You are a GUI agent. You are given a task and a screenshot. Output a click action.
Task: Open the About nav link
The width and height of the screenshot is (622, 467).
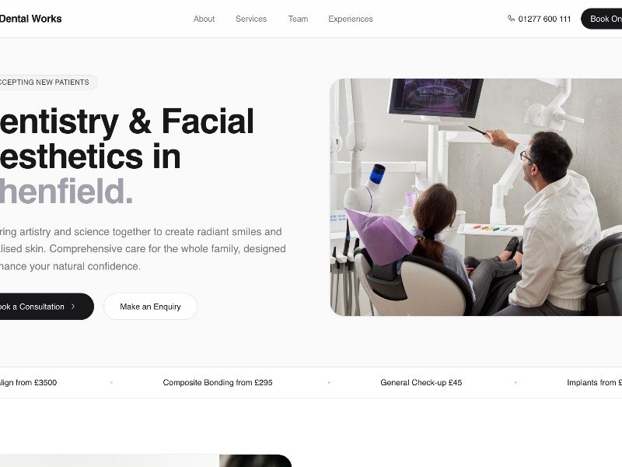204,19
